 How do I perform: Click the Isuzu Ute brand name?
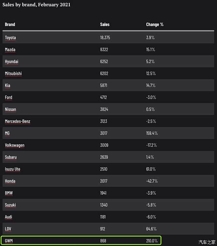tap(13, 169)
